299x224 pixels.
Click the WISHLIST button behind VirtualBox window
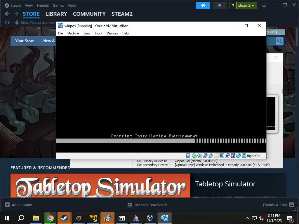click(x=275, y=32)
